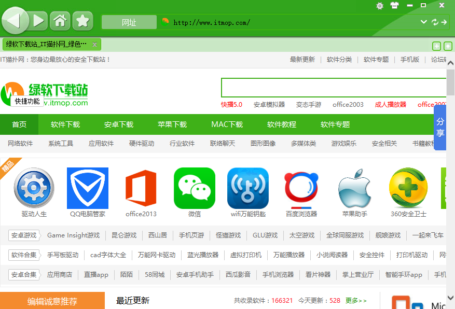Click the 安卓模拟器 hot search link
The width and height of the screenshot is (455, 309).
[269, 105]
